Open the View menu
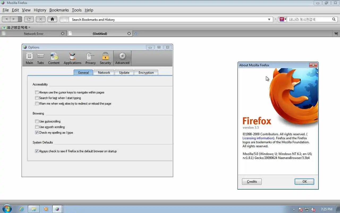340x213 pixels. (26, 10)
